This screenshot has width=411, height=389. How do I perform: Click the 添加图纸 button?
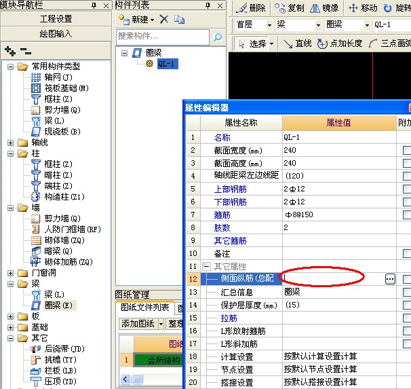pyautogui.click(x=138, y=324)
